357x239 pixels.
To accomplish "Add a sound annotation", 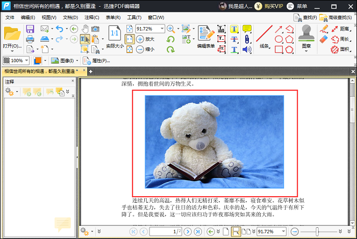I will coord(247,49).
